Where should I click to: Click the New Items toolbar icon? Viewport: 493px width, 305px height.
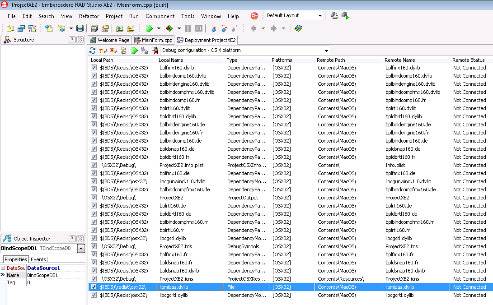click(49, 28)
